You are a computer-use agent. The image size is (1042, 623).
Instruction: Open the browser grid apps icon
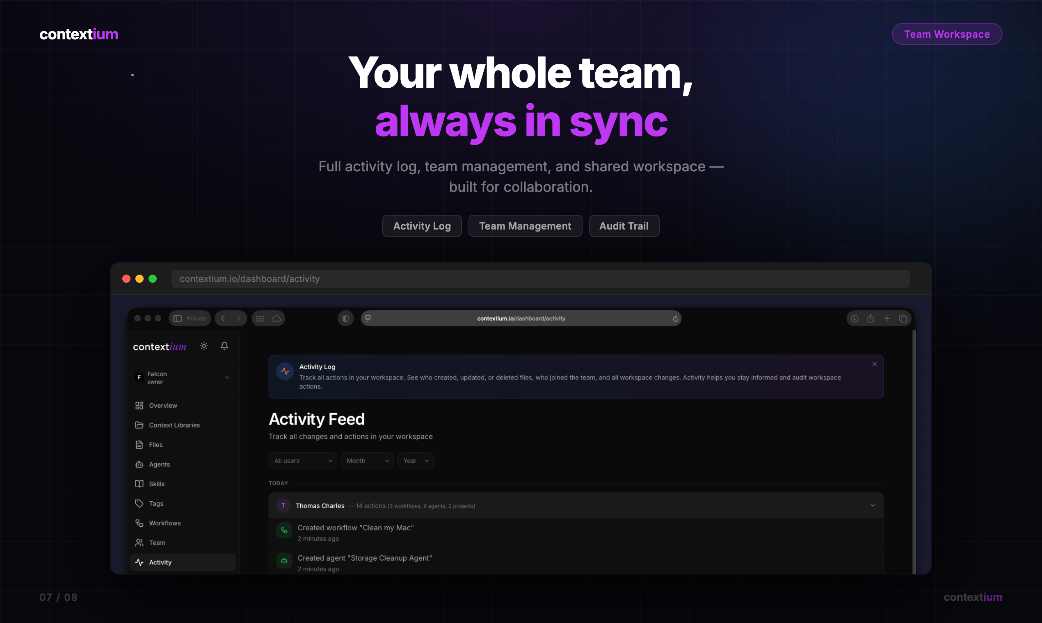click(x=260, y=318)
